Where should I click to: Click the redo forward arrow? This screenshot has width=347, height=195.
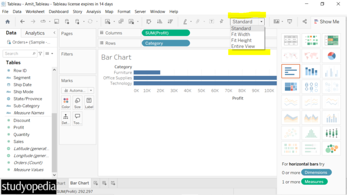tap(33, 21)
